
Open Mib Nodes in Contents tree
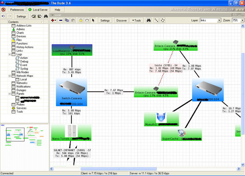(22, 72)
